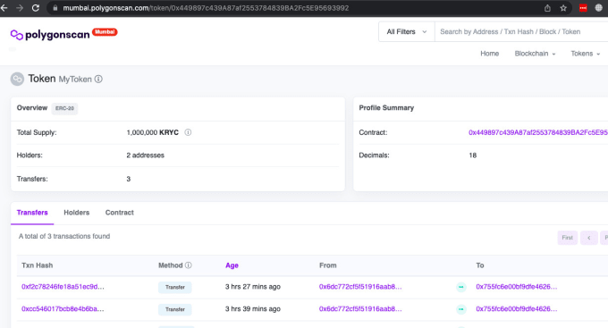Click the Profile Summary heading
Viewport: 608px width, 328px height.
point(386,108)
